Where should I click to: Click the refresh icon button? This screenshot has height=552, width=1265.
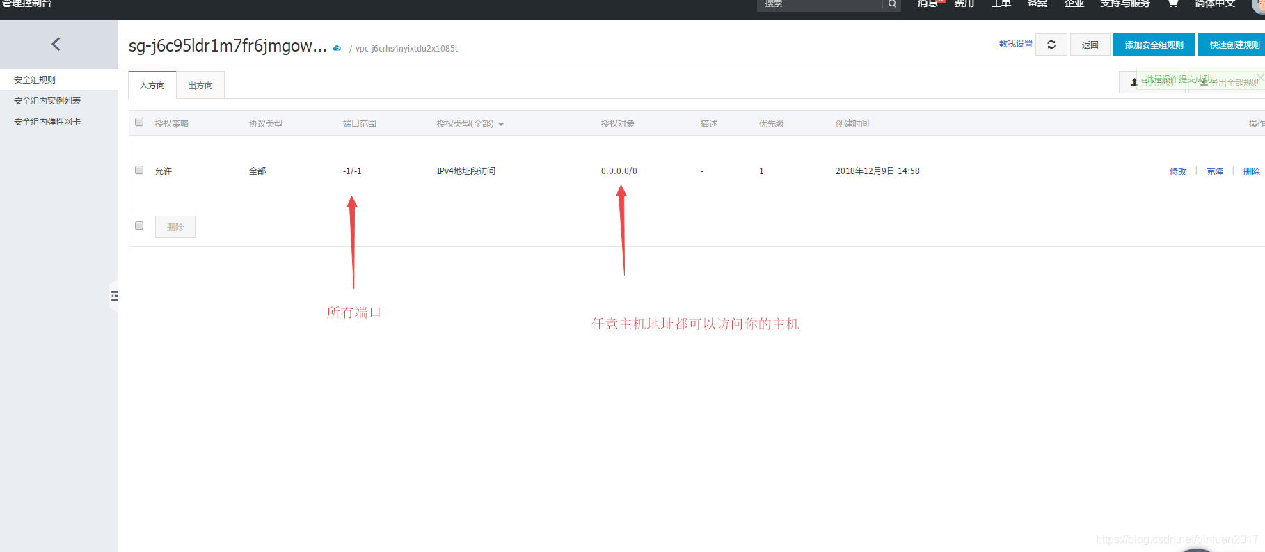[1051, 45]
